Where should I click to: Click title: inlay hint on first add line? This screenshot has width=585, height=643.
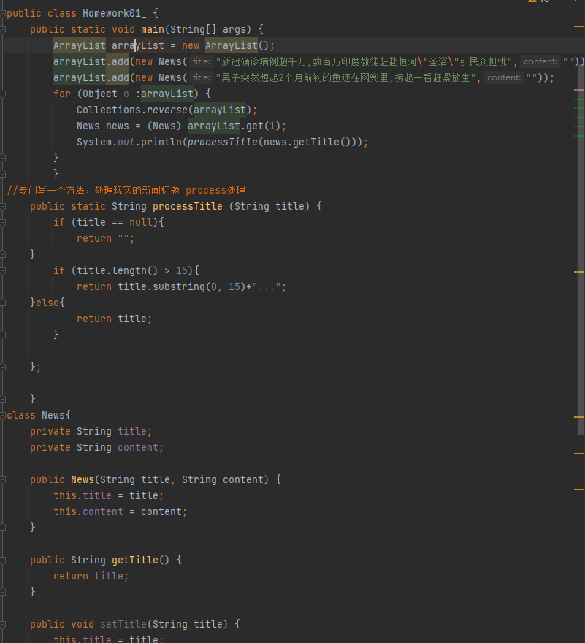[202, 61]
